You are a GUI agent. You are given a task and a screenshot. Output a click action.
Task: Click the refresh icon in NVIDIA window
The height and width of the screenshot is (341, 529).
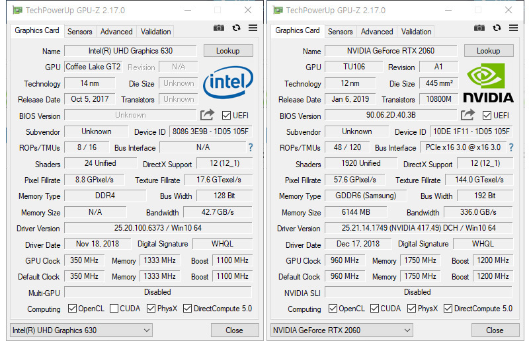click(x=497, y=28)
